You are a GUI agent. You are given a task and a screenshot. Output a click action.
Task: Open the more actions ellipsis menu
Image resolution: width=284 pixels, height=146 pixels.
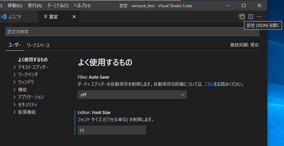(259, 17)
